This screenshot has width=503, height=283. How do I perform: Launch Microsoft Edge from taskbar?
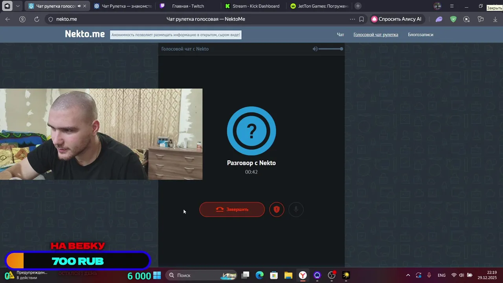pos(260,275)
